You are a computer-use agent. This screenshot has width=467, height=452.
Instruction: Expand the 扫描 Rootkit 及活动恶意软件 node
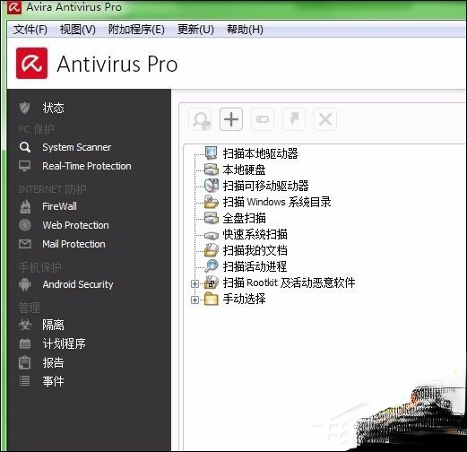pyautogui.click(x=195, y=283)
